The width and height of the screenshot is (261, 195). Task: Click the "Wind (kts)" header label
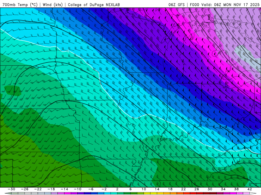point(53,5)
